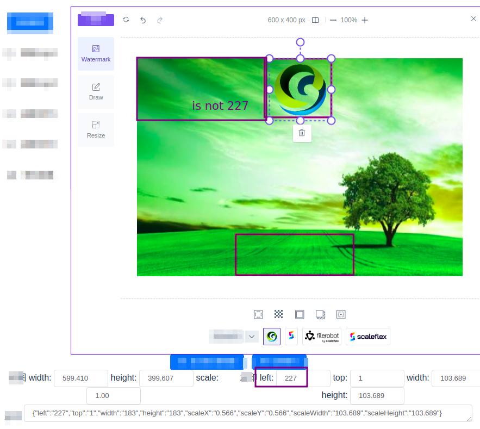Switch to the Draw tool tab
This screenshot has width=480, height=429.
96,91
